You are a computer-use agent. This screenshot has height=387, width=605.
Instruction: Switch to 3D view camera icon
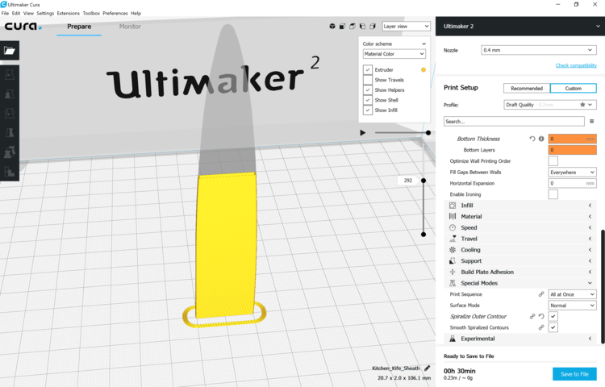(332, 27)
